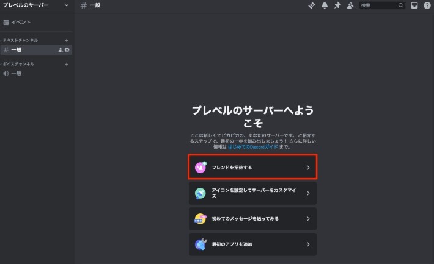Click the フレンドを招待する pink icon
Image resolution: width=434 pixels, height=264 pixels.
pos(200,167)
